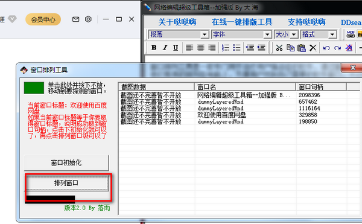Close the 窗口排列工具 window
This screenshot has width=362, height=224.
[x=352, y=68]
